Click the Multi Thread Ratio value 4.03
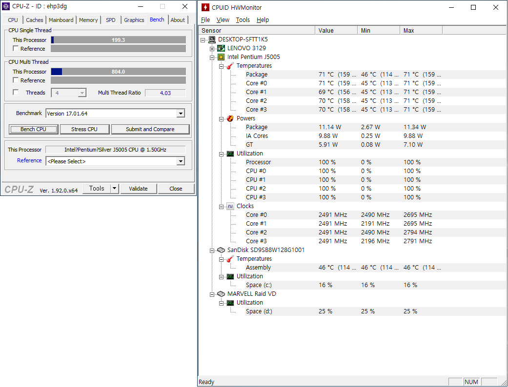This screenshot has width=508, height=387. point(165,93)
